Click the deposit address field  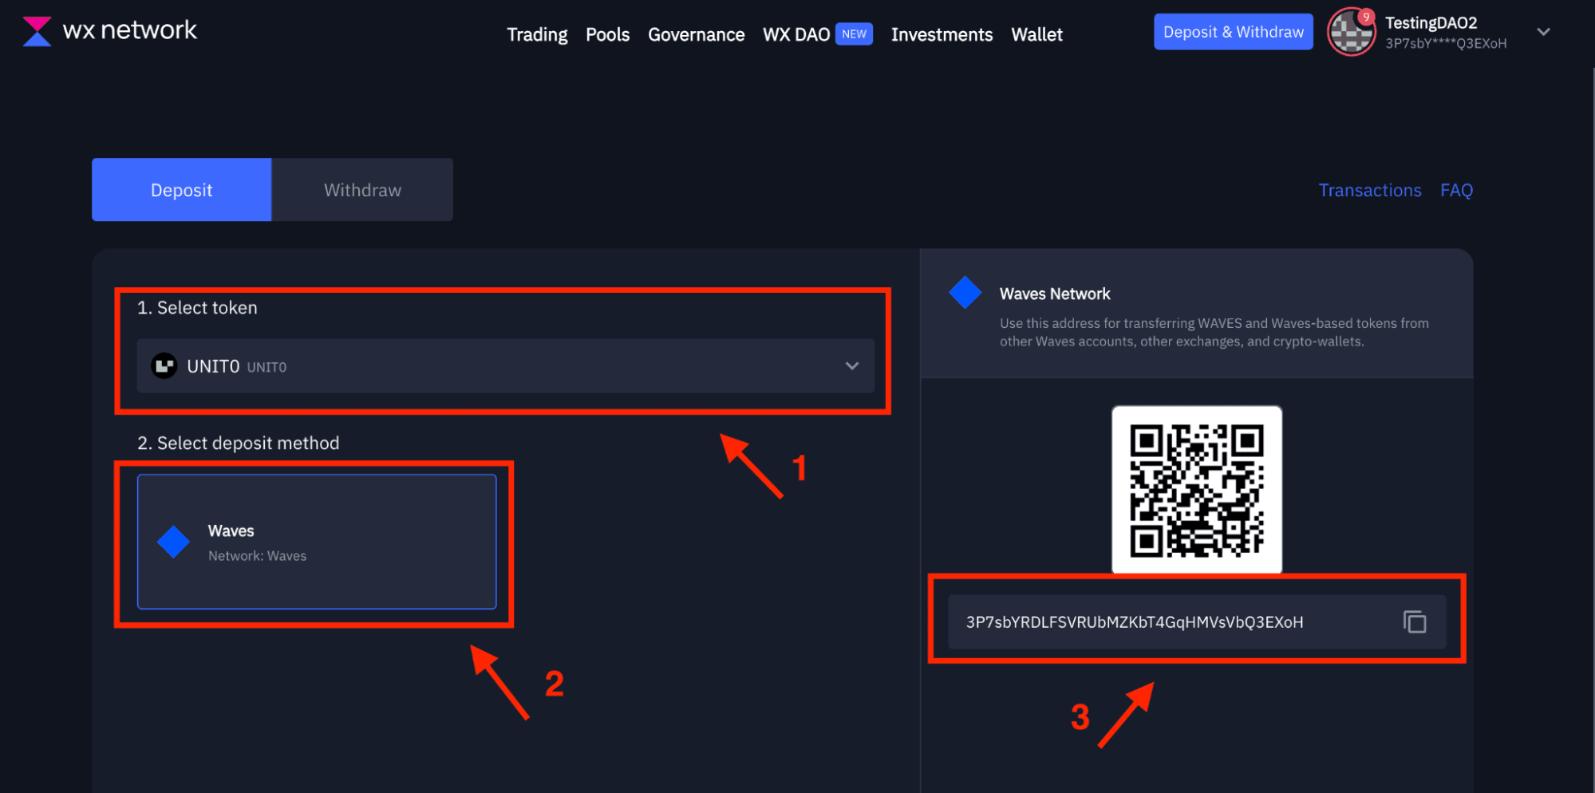pos(1197,621)
